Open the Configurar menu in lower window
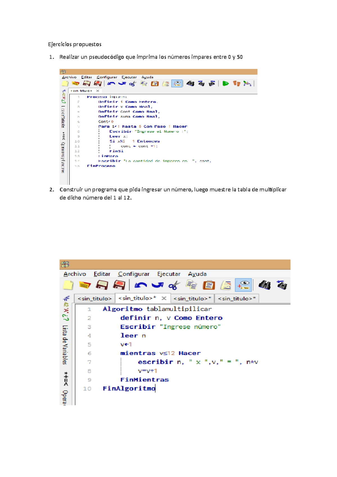Viewport: 337px width, 477px height. [133, 274]
